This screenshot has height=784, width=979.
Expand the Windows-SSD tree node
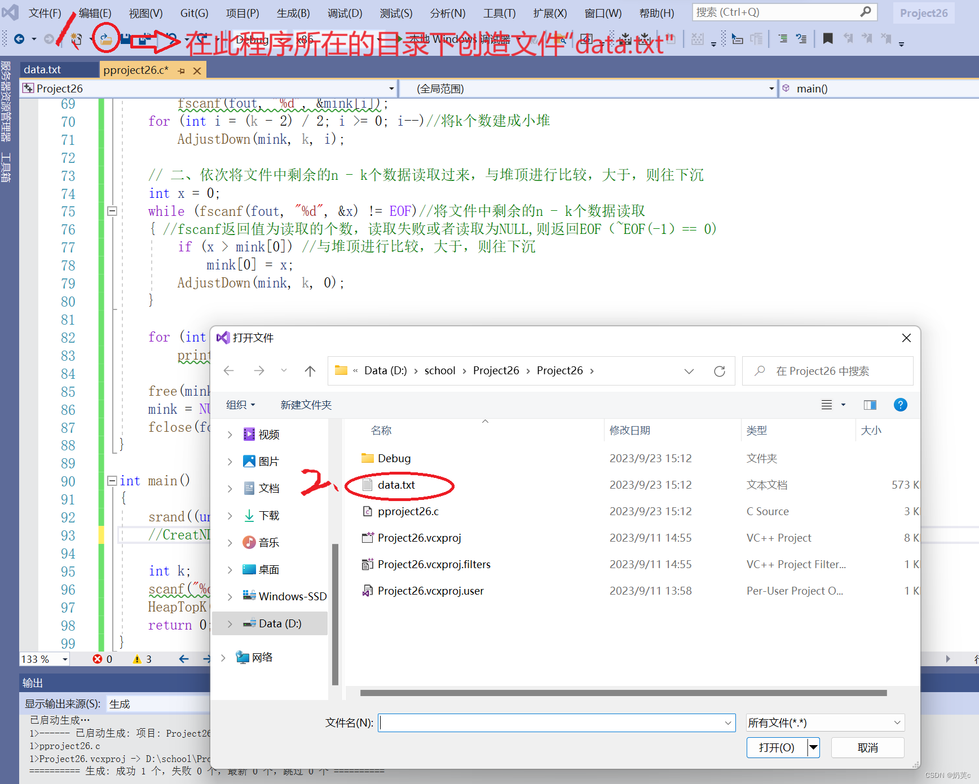point(230,597)
